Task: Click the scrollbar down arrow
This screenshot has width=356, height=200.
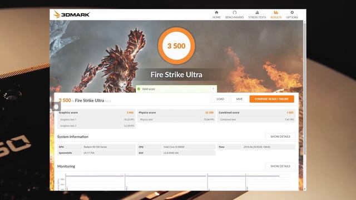Action: tap(305, 189)
